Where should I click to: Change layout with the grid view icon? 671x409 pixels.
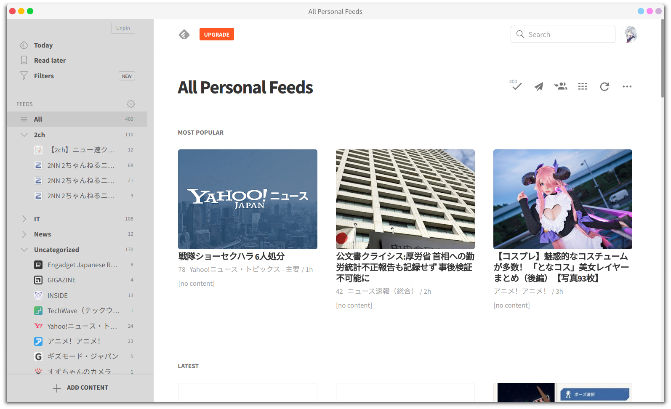pos(583,86)
